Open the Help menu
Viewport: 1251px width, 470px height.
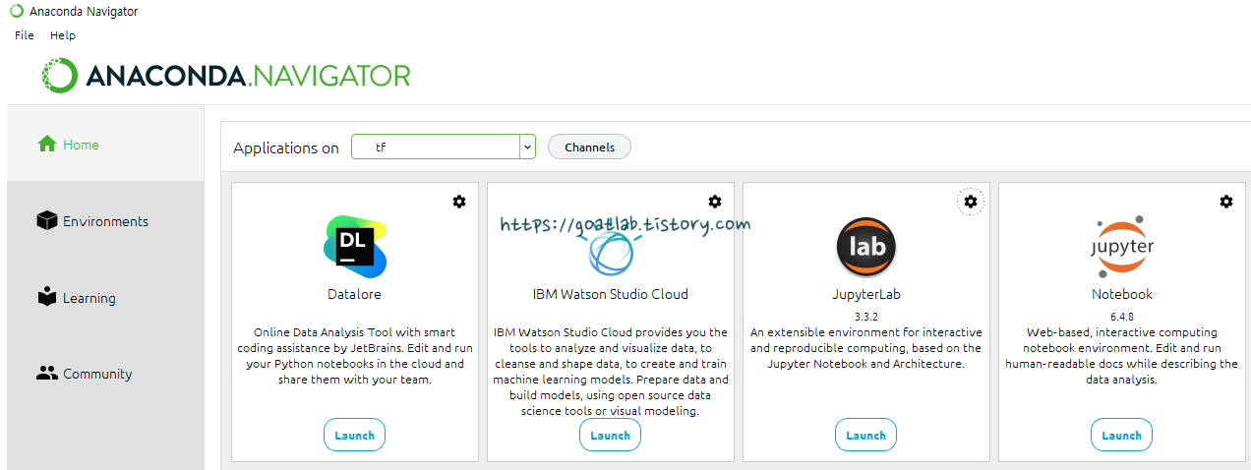pyautogui.click(x=63, y=35)
